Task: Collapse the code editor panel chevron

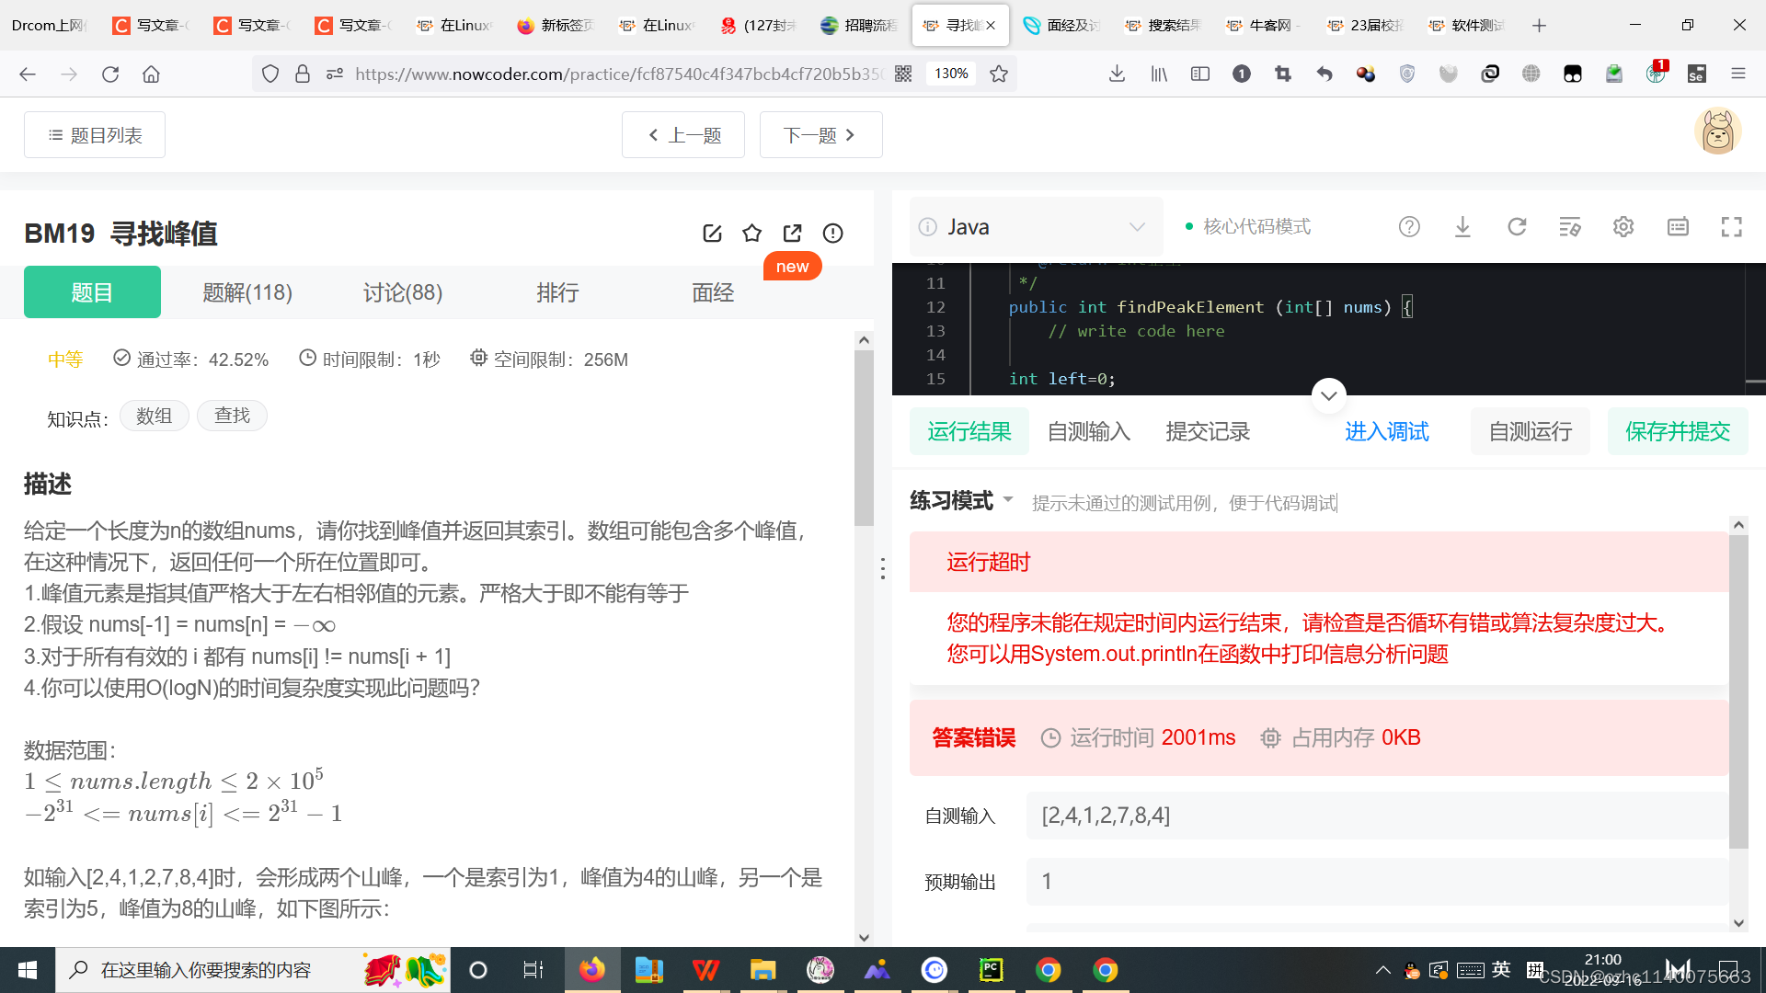Action: click(1328, 394)
